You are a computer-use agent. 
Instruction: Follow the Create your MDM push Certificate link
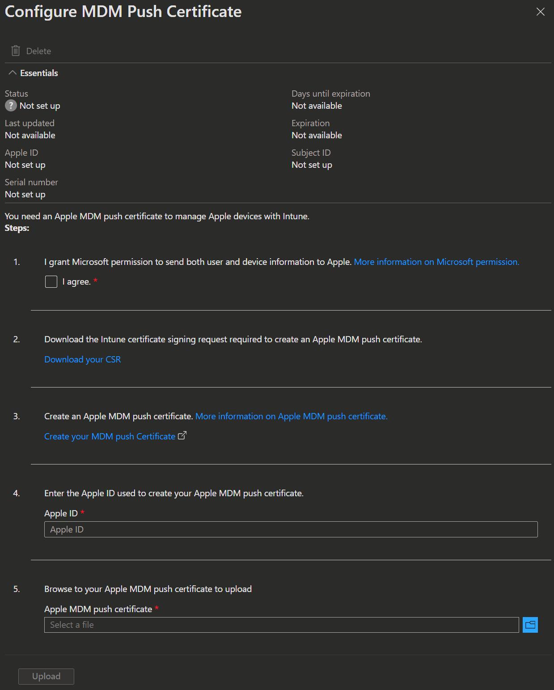pyautogui.click(x=110, y=436)
